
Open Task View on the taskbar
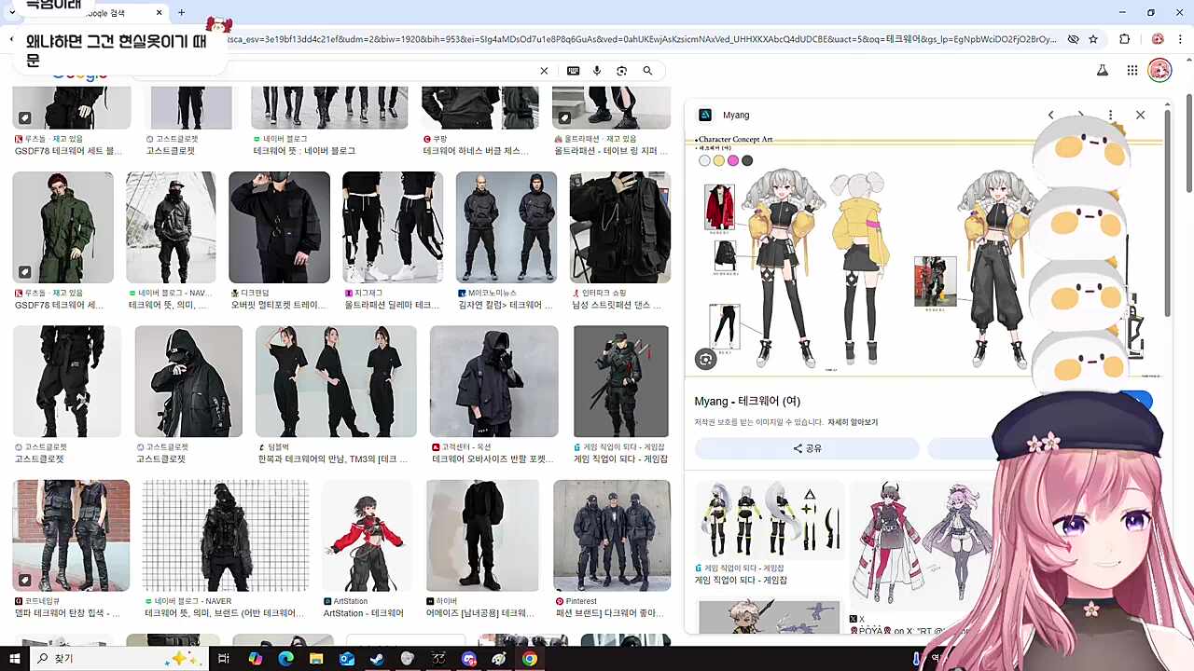224,659
